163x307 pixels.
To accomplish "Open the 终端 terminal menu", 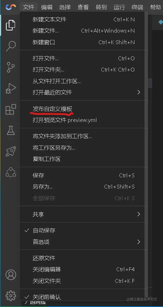I will (x=137, y=7).
